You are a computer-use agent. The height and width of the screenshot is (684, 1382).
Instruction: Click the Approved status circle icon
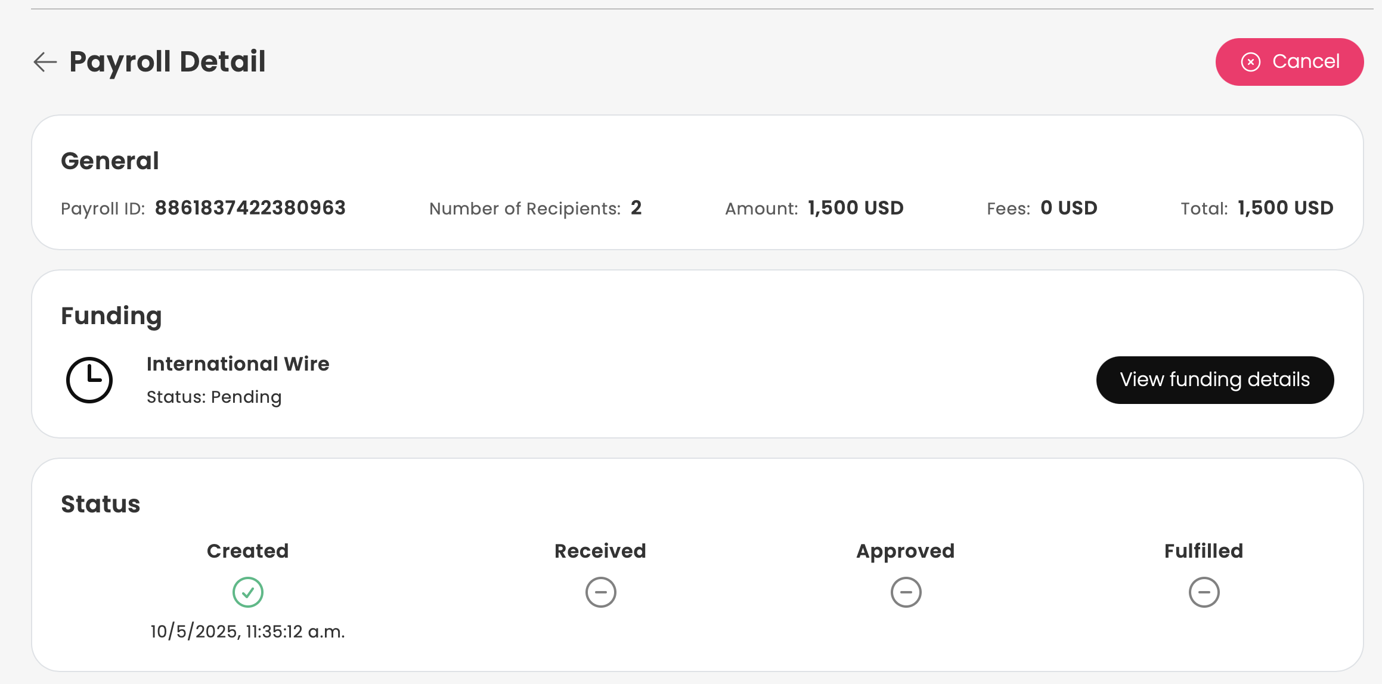click(x=906, y=592)
